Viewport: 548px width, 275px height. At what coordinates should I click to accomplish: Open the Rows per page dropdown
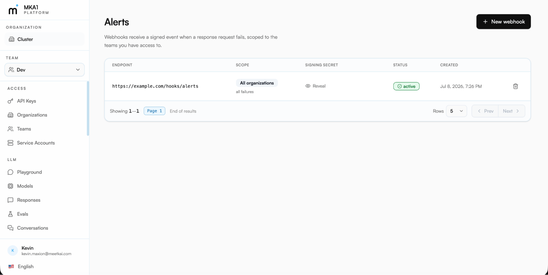click(x=456, y=111)
